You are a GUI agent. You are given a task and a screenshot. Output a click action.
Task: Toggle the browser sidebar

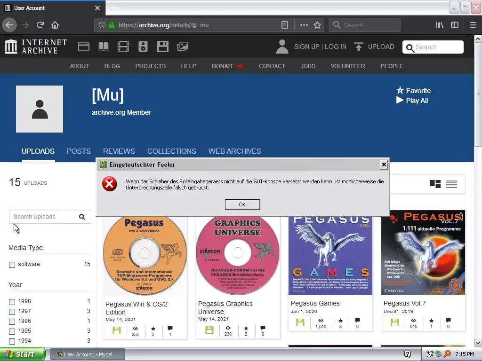pyautogui.click(x=455, y=25)
